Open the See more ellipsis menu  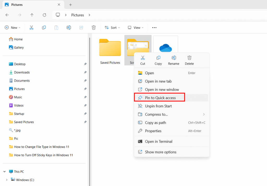coord(154,28)
